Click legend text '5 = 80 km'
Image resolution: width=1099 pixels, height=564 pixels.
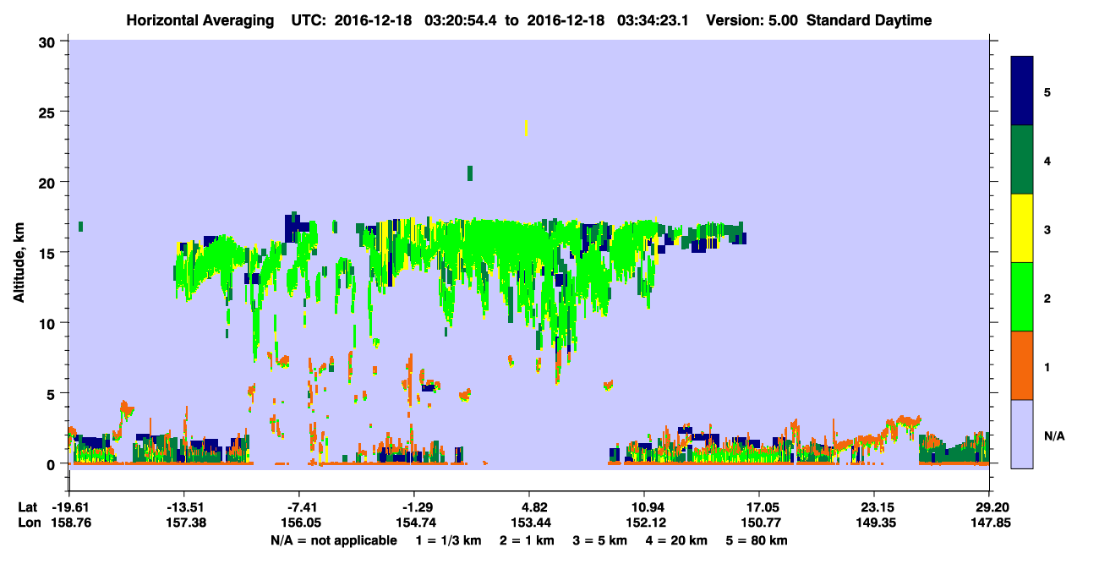tap(757, 540)
